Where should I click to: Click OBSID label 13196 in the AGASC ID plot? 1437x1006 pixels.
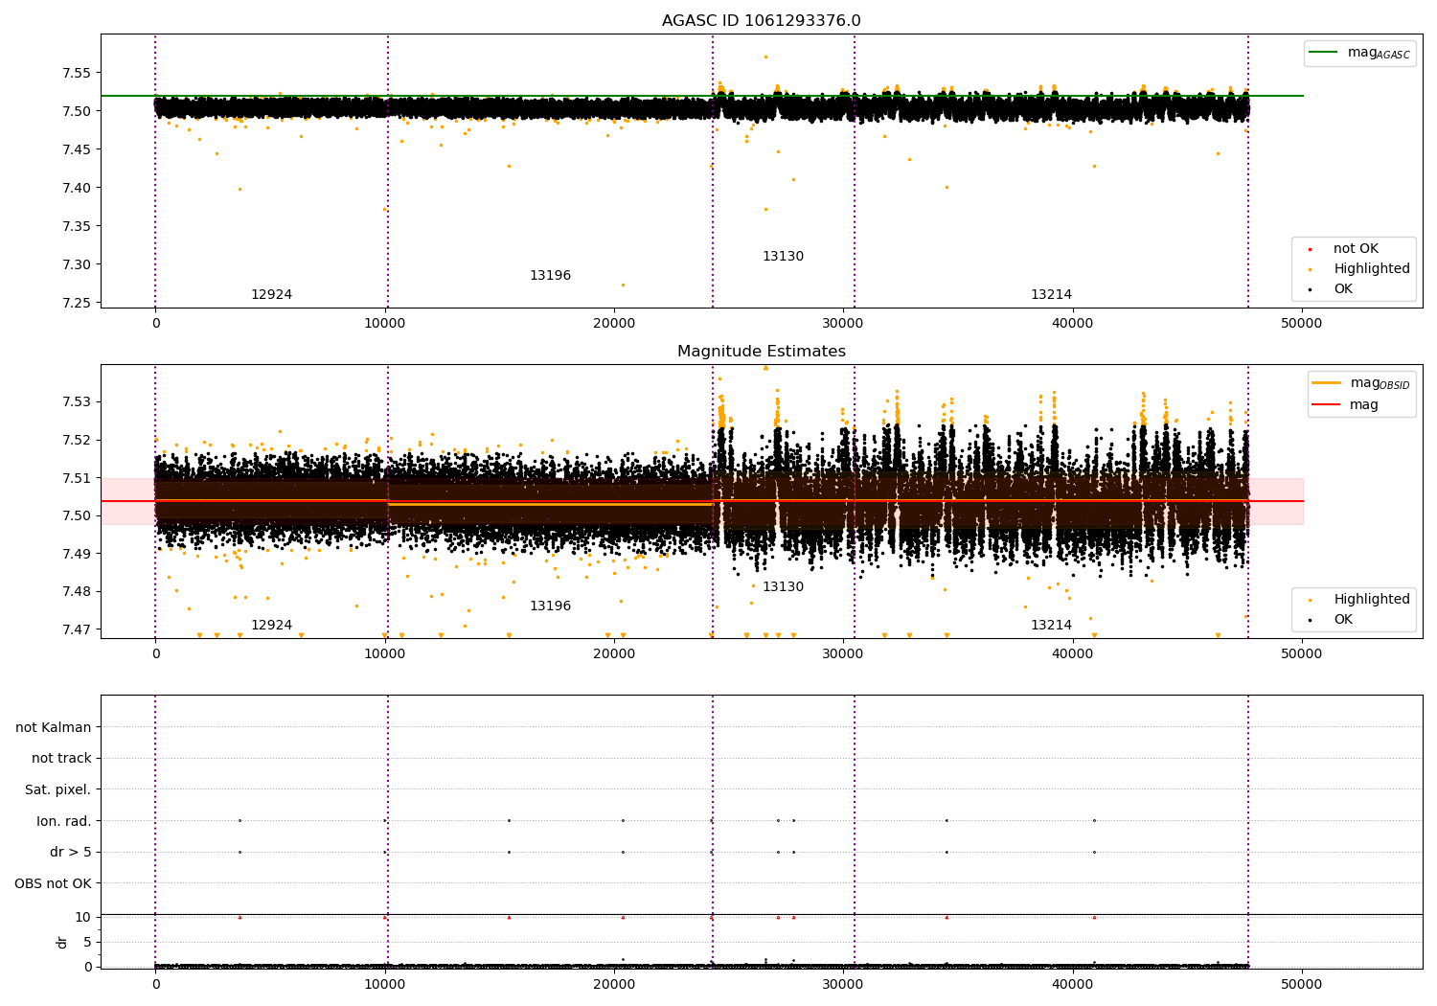pyautogui.click(x=550, y=276)
